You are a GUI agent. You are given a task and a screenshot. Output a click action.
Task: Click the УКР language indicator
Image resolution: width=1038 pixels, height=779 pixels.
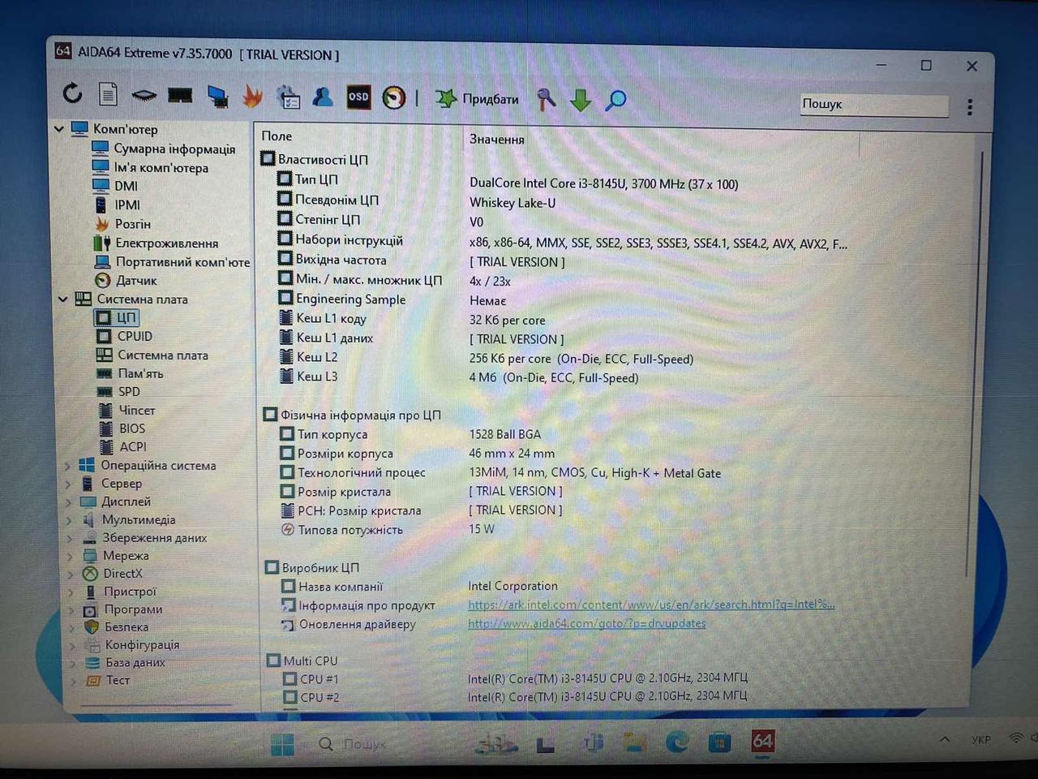tap(980, 740)
